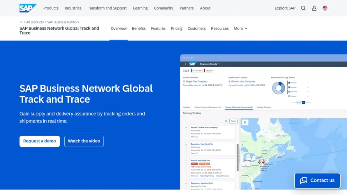This screenshot has width=347, height=195.
Task: Switch to the Pricing tab
Action: point(177,29)
